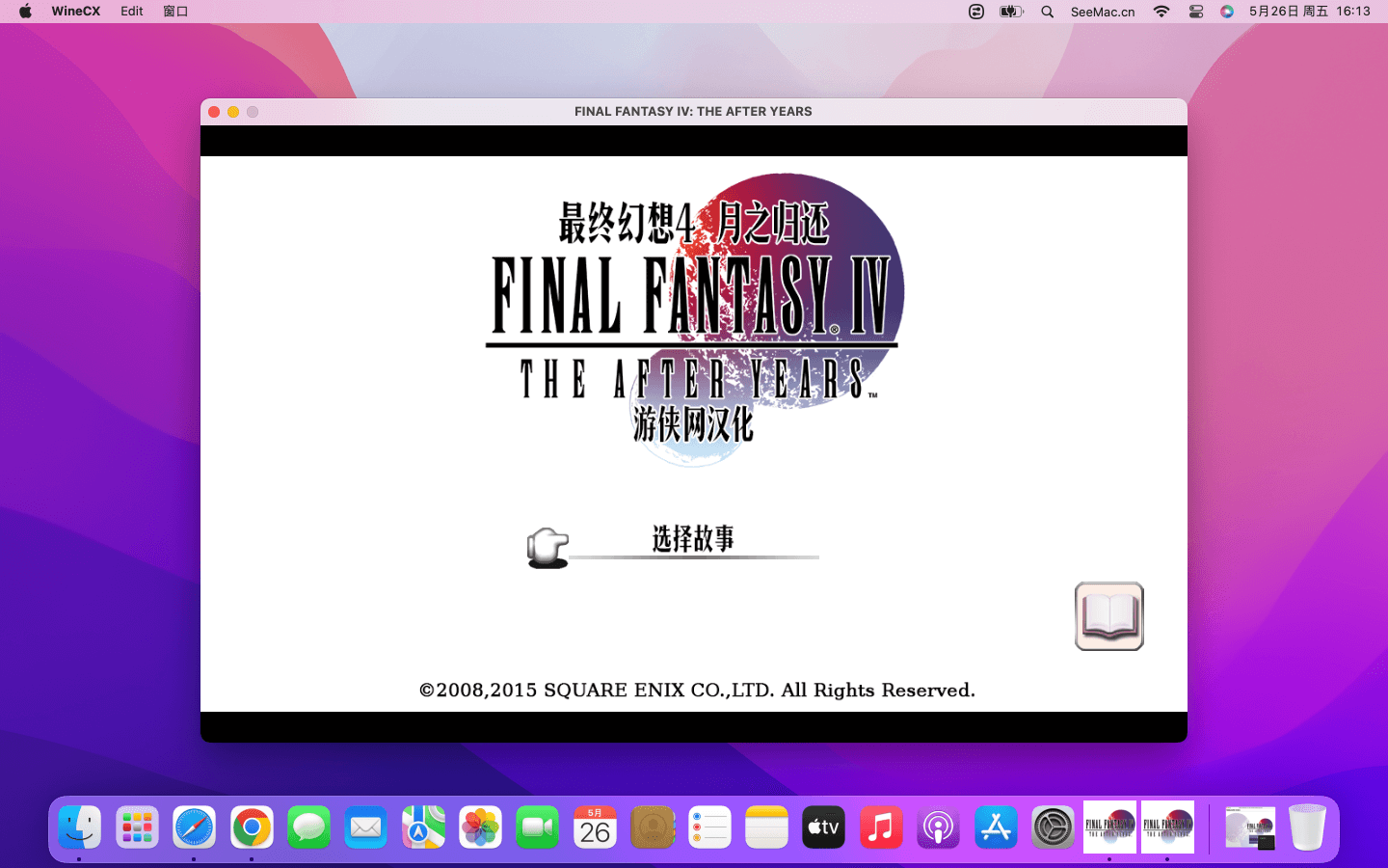Open the 窗口 window menu
Viewport: 1388px width, 868px height.
coord(175,12)
